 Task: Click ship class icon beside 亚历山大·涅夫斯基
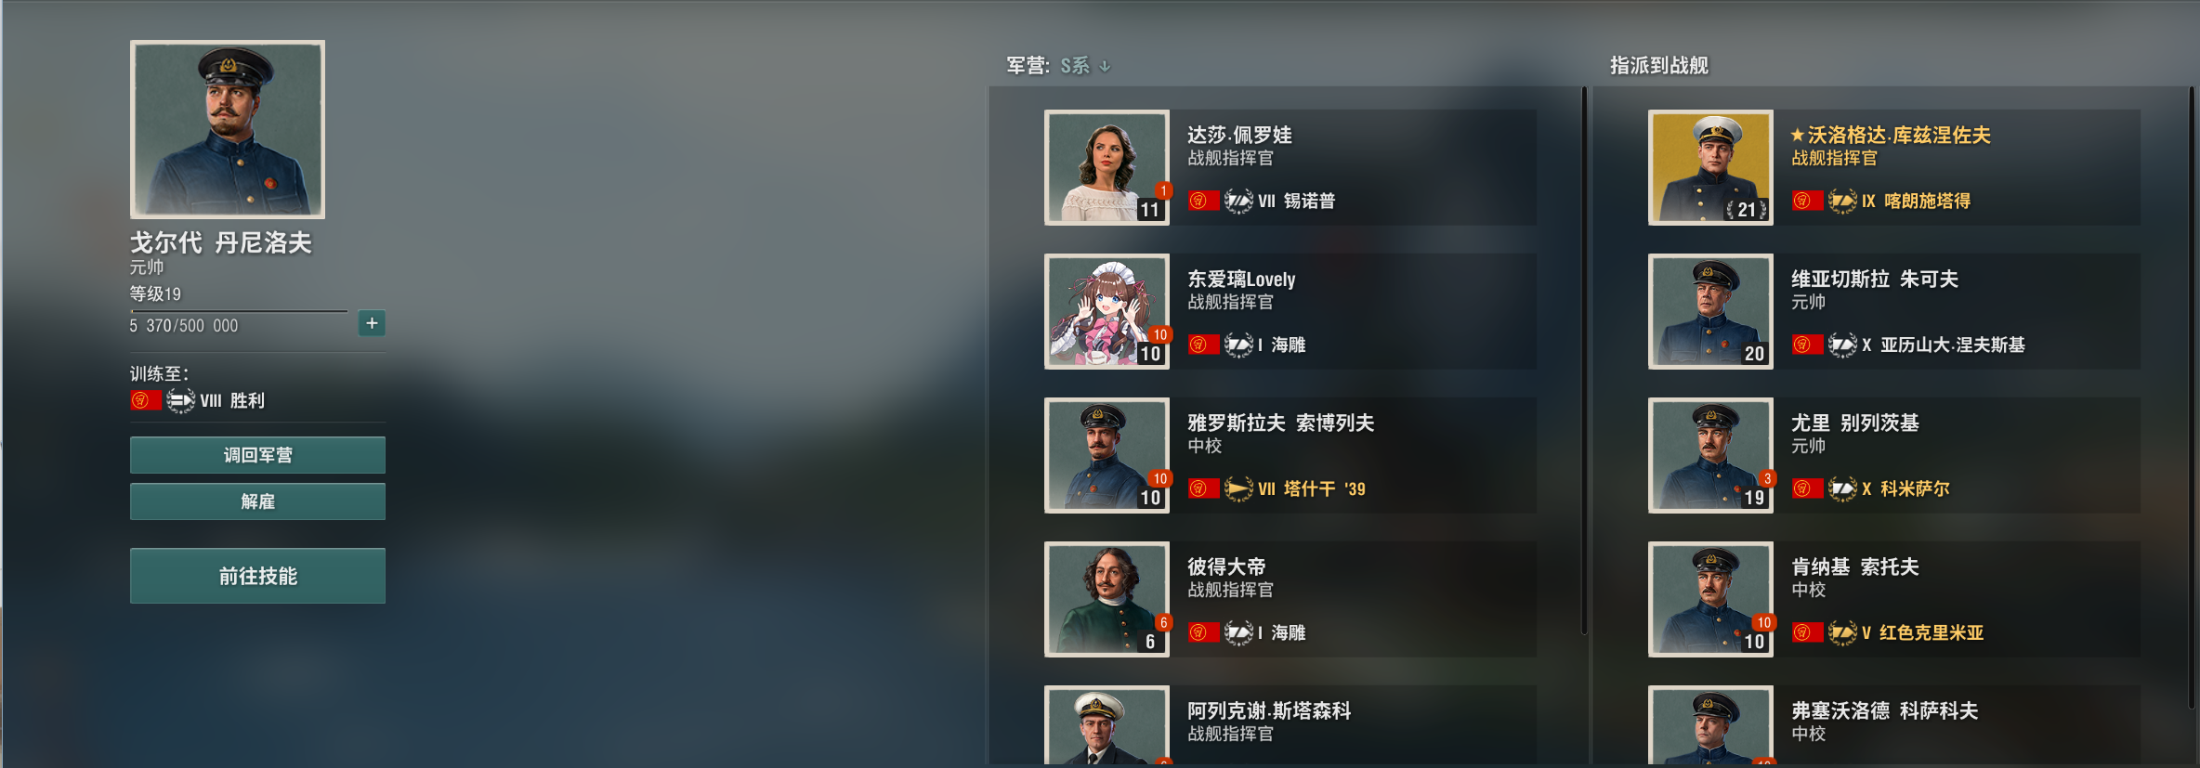click(x=1842, y=345)
